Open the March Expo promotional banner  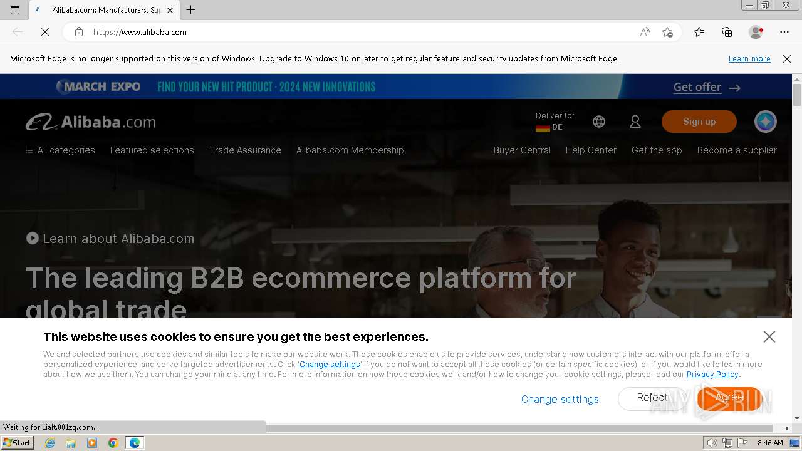point(396,86)
